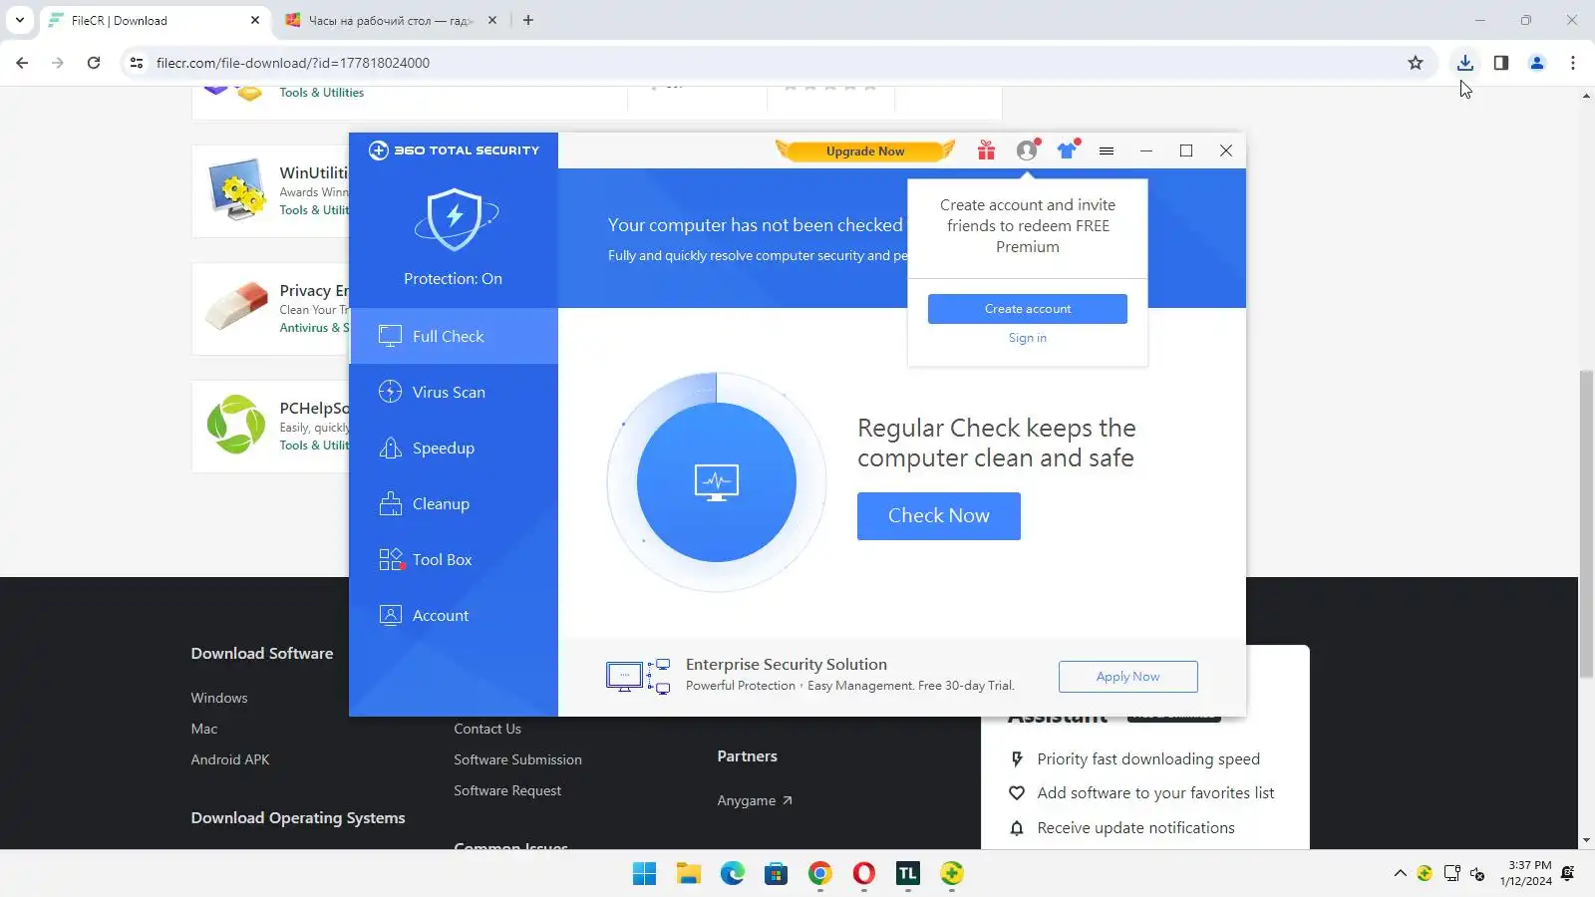This screenshot has width=1595, height=897.
Task: Click the user account avatar icon
Action: 1027,150
